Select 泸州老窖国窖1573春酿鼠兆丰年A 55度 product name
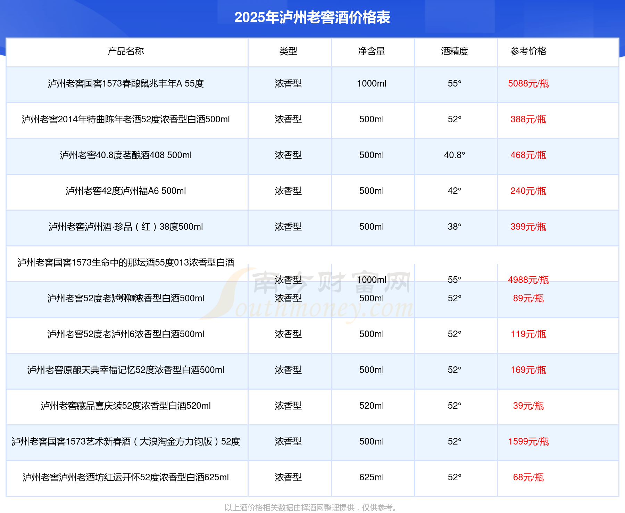This screenshot has width=625, height=513. pos(126,84)
